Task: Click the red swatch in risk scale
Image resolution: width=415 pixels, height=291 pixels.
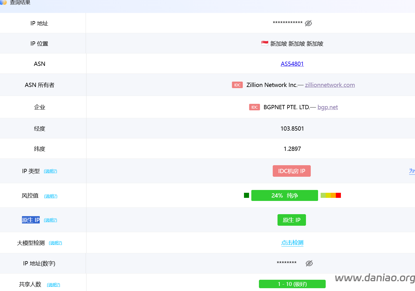Action: (338, 195)
